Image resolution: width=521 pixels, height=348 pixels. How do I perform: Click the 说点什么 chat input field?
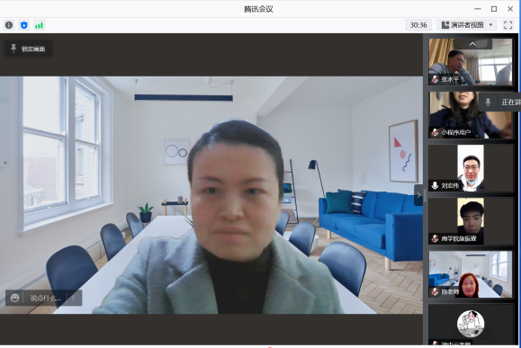click(46, 298)
